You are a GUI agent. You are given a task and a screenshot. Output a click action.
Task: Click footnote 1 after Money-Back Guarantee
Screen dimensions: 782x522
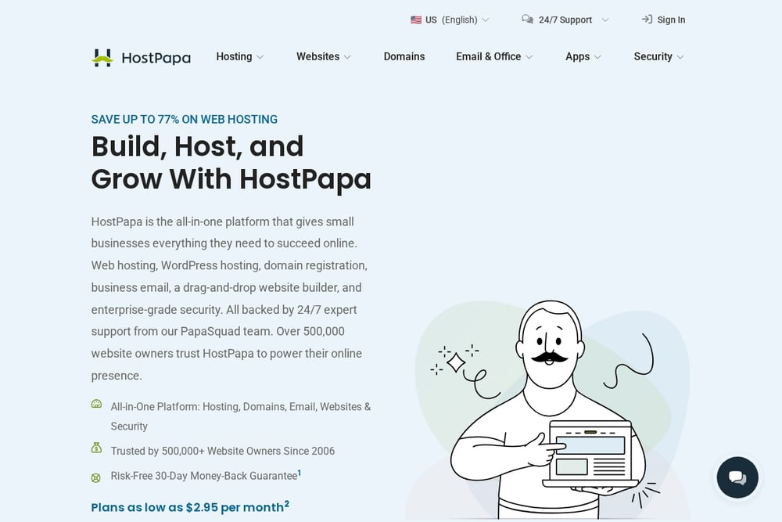tap(300, 472)
